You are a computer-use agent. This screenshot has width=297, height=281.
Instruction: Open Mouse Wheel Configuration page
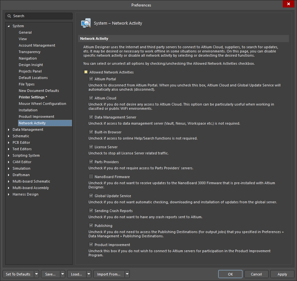tap(42, 104)
